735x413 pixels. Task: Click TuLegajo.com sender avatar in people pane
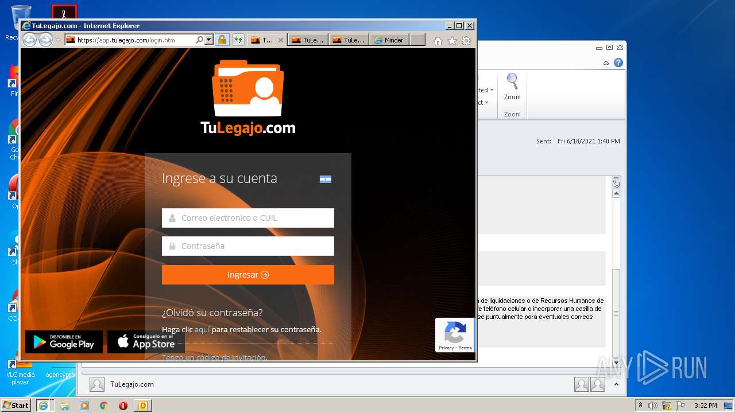(x=97, y=384)
